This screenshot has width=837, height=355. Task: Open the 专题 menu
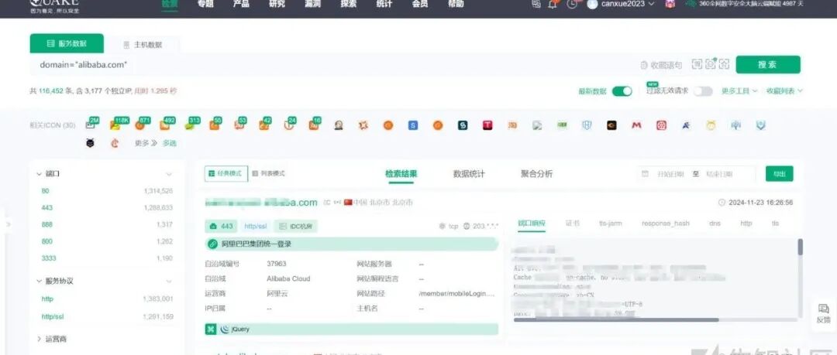(205, 5)
